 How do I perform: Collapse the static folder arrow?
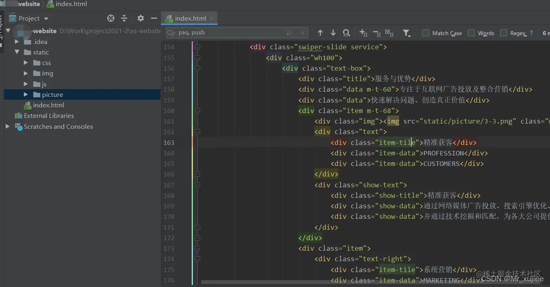17,52
